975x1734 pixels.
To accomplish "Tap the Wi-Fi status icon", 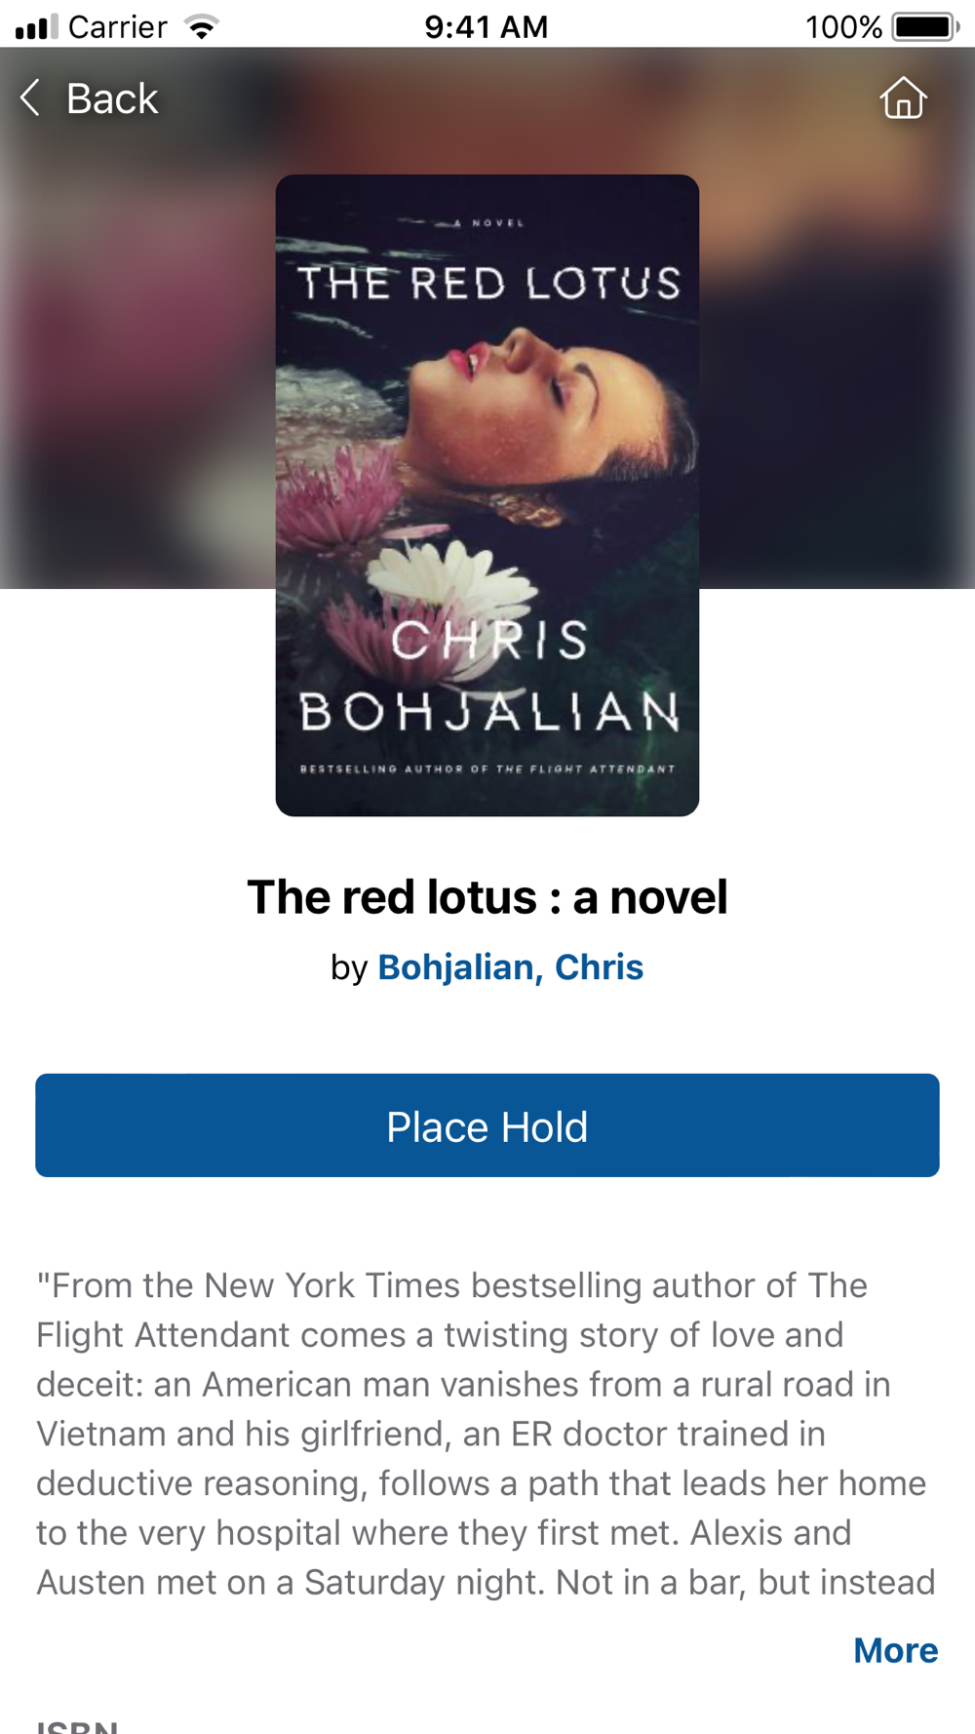I will (202, 26).
